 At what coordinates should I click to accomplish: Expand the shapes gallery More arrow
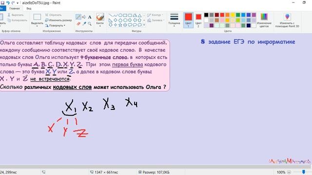144,25
